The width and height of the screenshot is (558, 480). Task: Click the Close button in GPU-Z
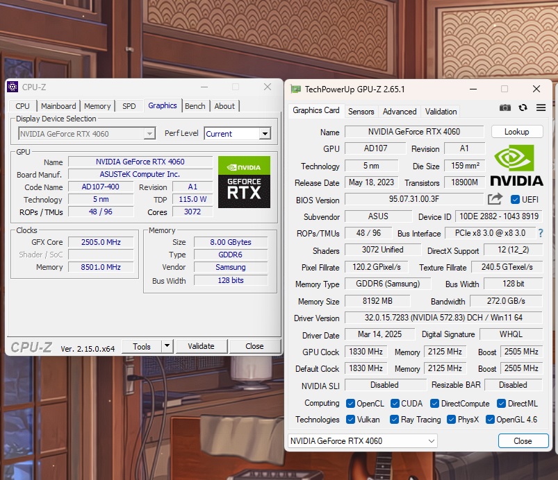coord(523,441)
